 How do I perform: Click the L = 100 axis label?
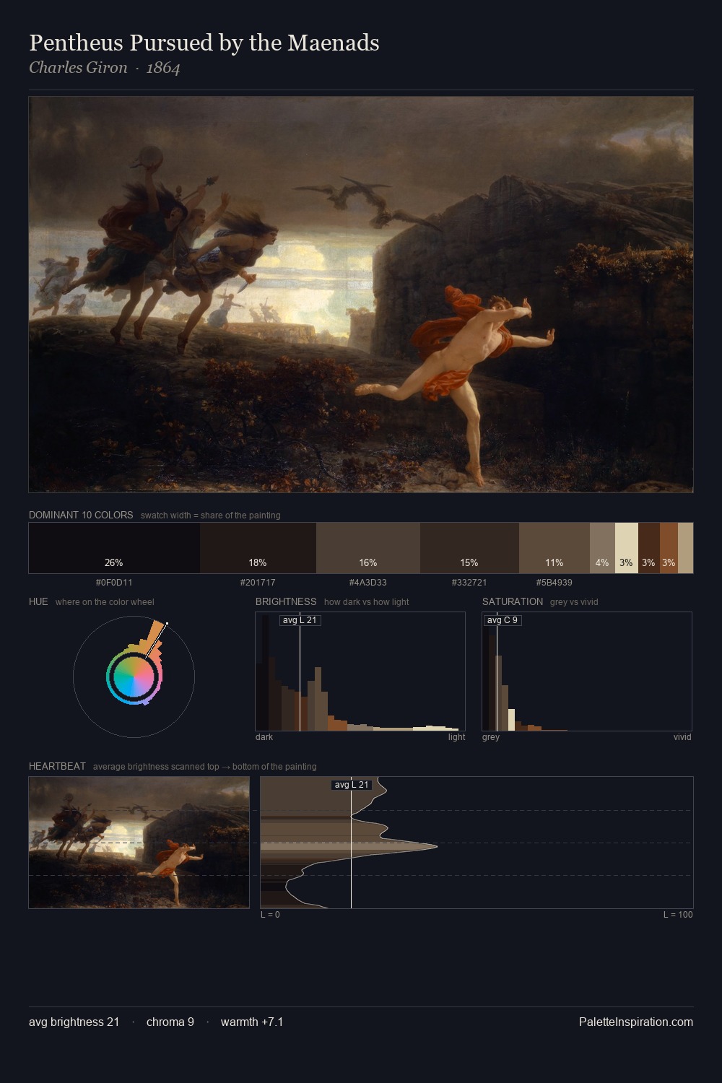coord(678,915)
